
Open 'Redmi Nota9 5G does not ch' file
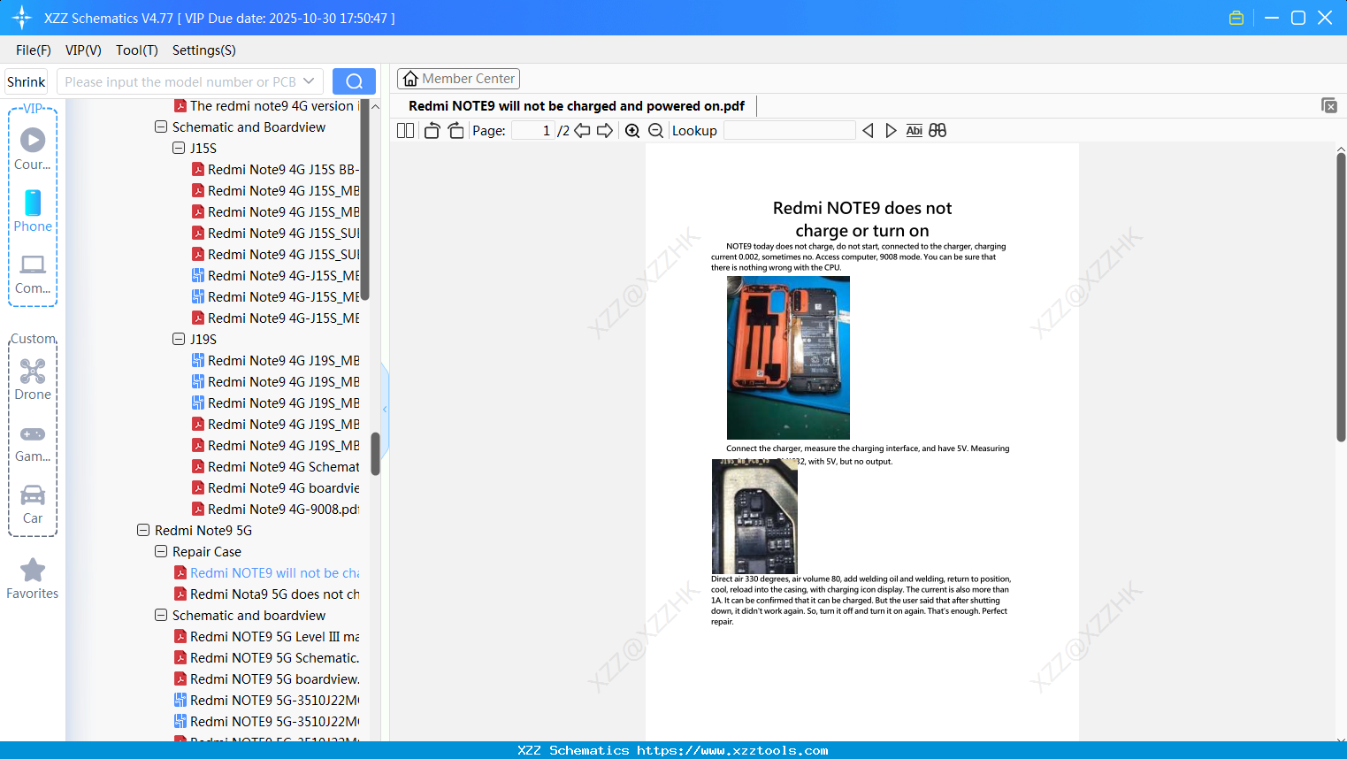click(x=266, y=594)
